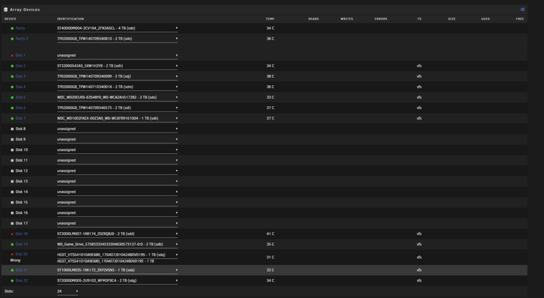This screenshot has width=544, height=298.
Task: Click the green status dot for Parity
Action: pos(12,28)
